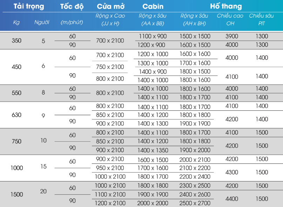Image resolution: width=283 pixels, height=207 pixels.
Task: Select the 20 người capacity cell
Action: click(x=43, y=192)
